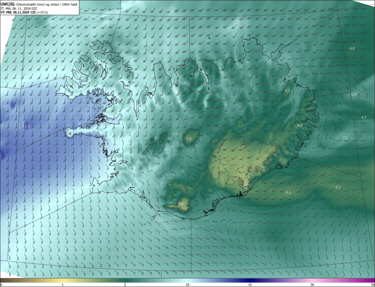Click the 8.4 value label off the south coast
The height and width of the screenshot is (287, 375).
[161, 220]
